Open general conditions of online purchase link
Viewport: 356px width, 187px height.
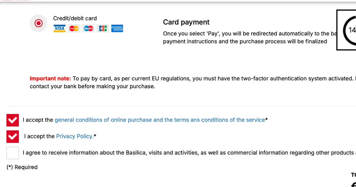click(160, 120)
